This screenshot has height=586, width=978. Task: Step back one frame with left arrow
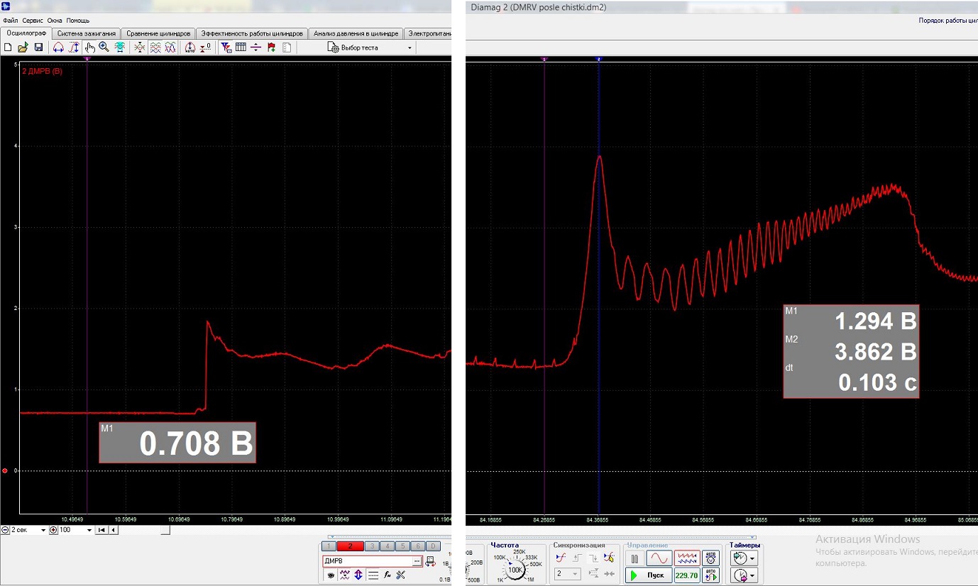pyautogui.click(x=114, y=530)
